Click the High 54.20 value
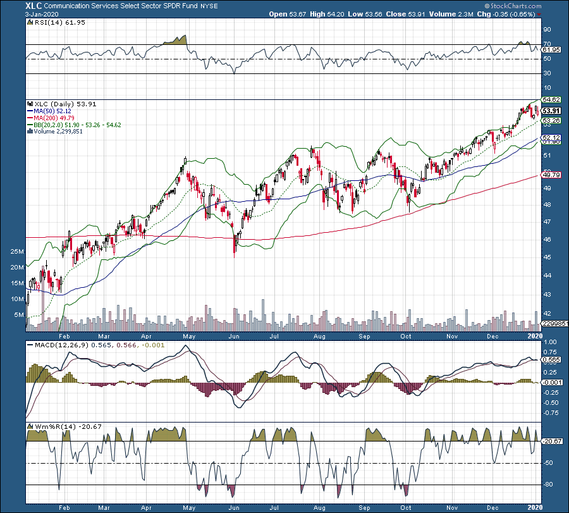Viewport: 569px width, 513px height. tap(327, 14)
